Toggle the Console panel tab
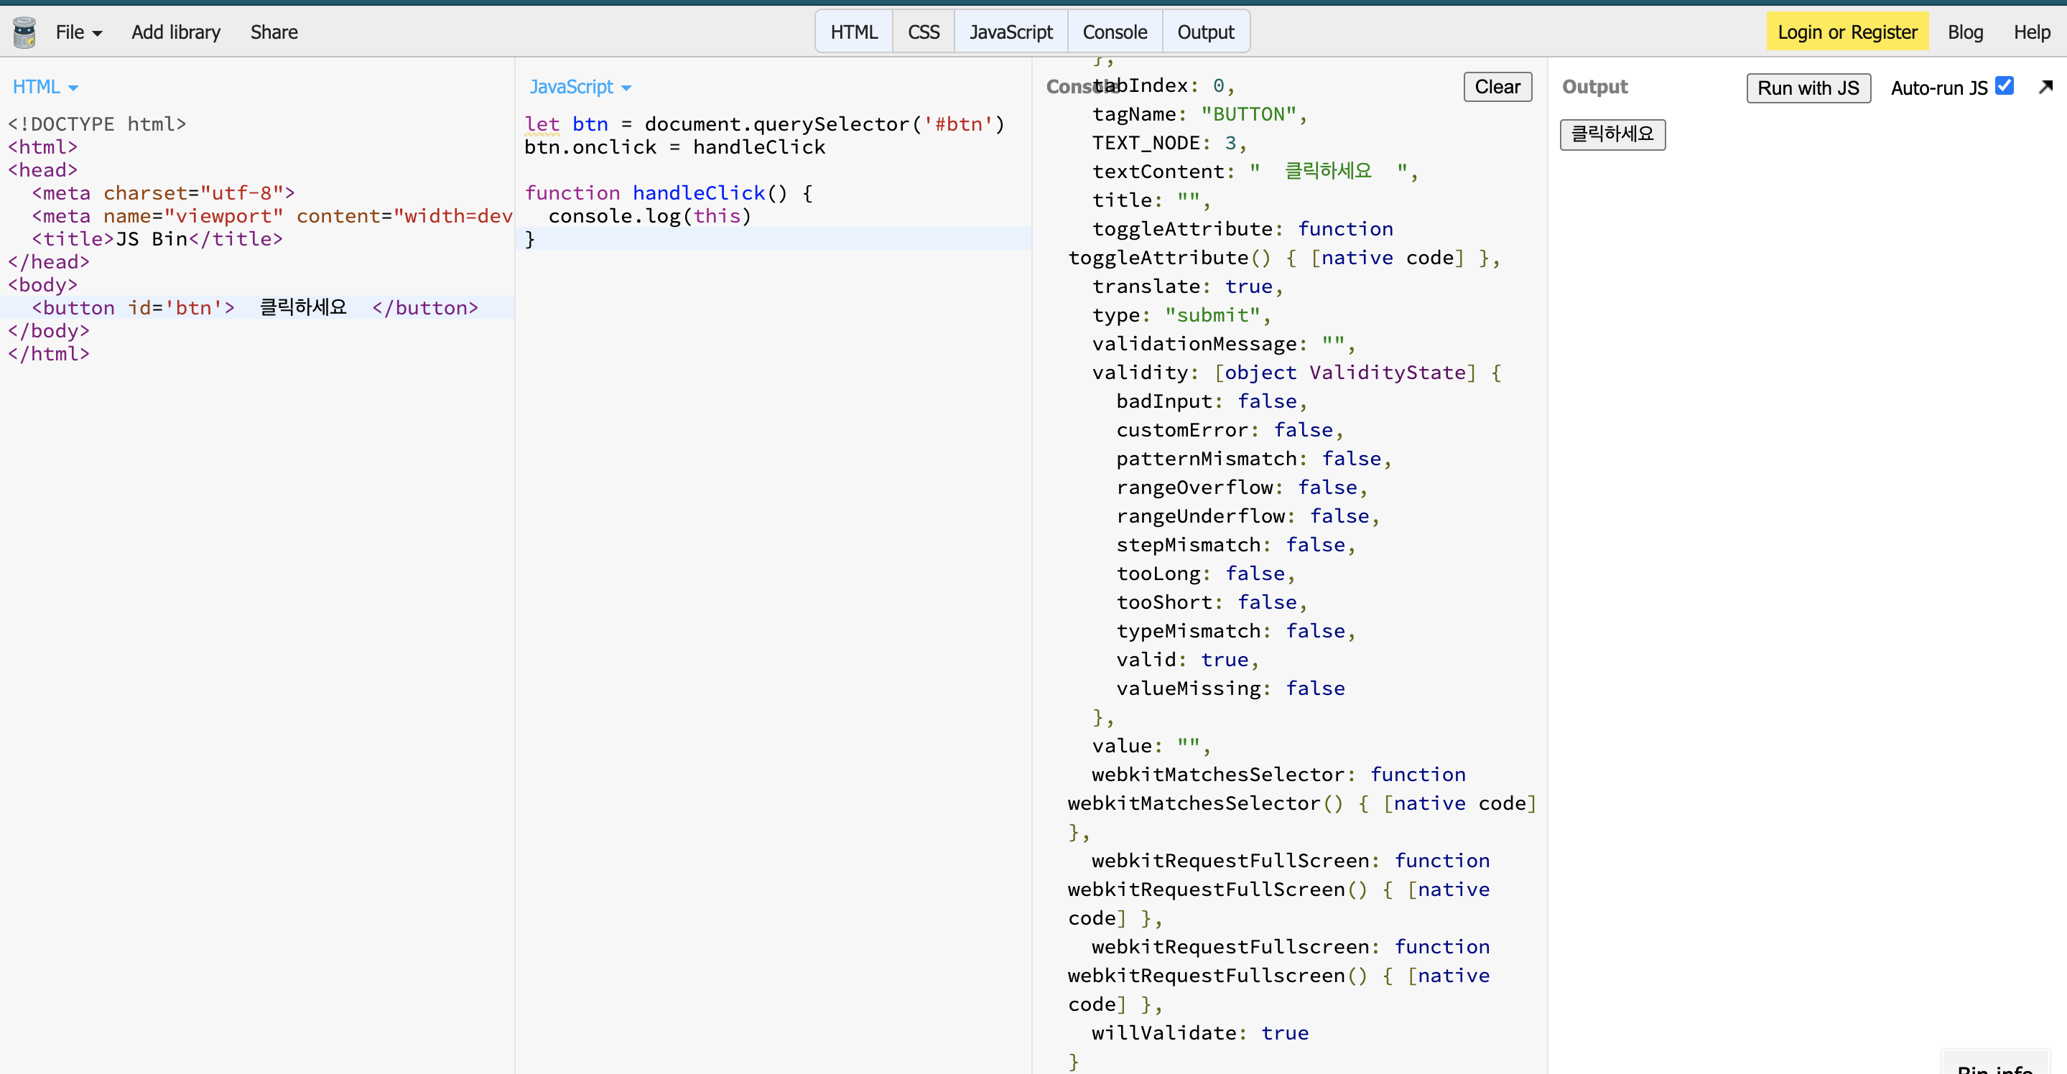Screen dimensions: 2067x1074 click(1114, 32)
